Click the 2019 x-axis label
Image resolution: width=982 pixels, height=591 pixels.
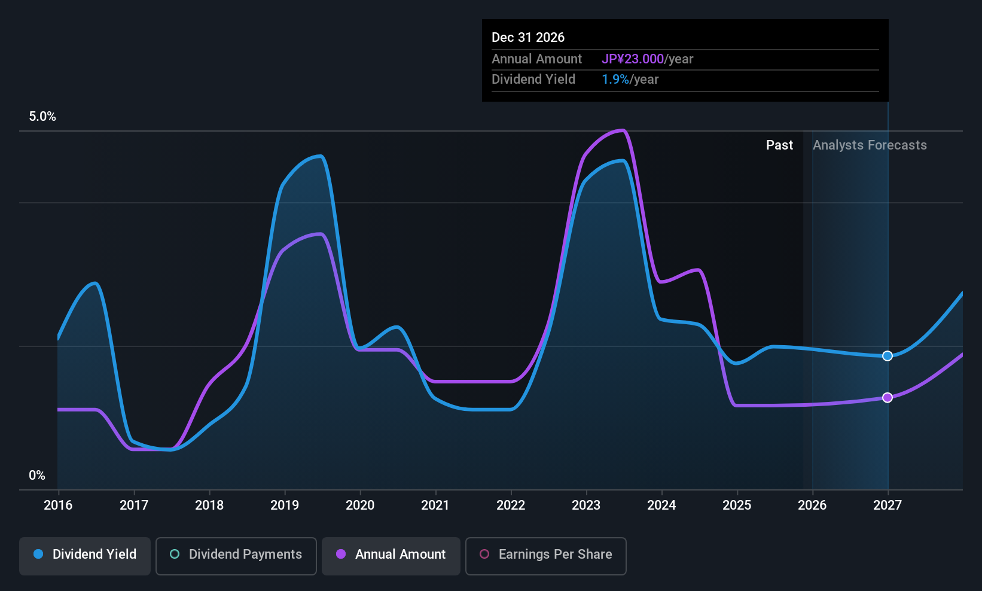tap(285, 505)
